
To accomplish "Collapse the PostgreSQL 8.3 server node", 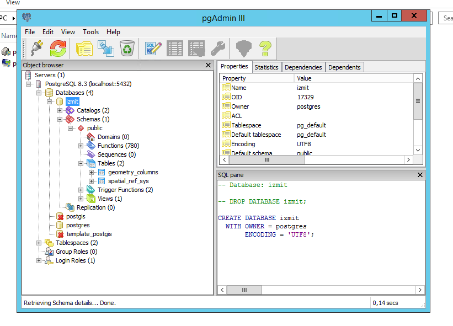I will click(x=28, y=84).
